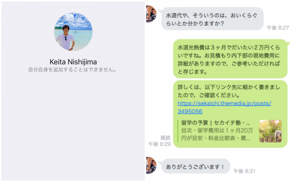Viewport: 291px width, 182px height.
Task: Open the coins and plants preview thumbnail
Action: click(x=270, y=131)
